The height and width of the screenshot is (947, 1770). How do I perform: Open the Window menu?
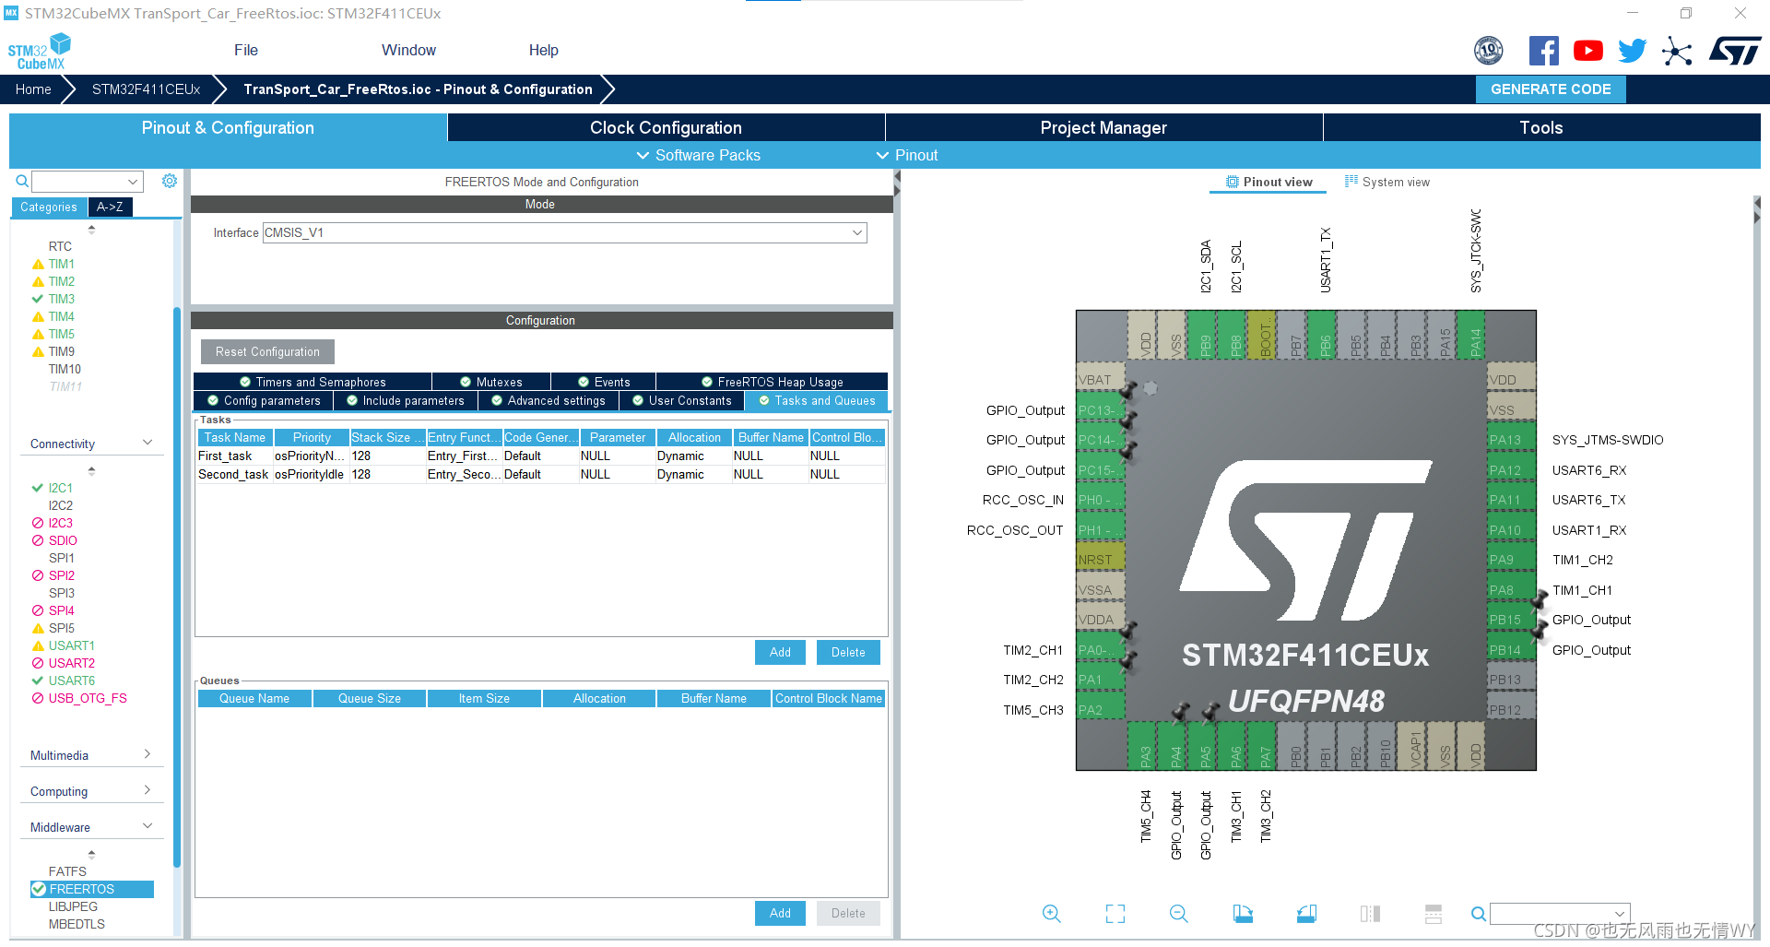point(408,50)
